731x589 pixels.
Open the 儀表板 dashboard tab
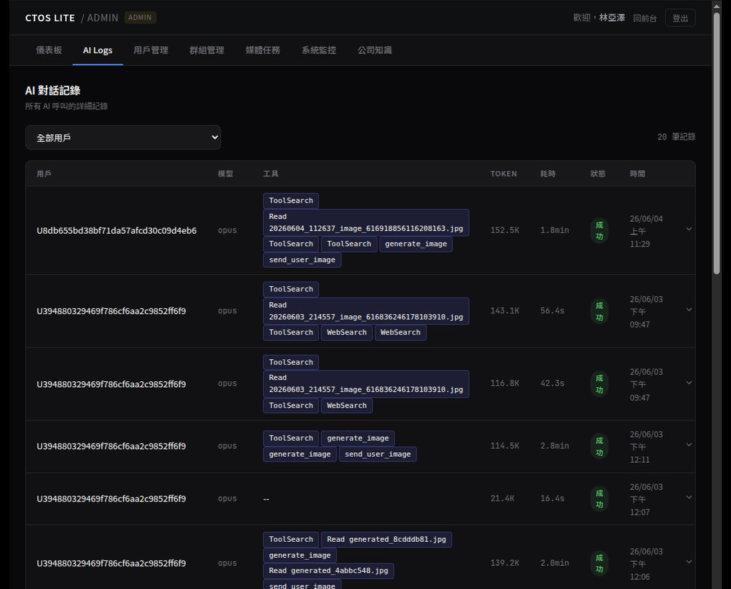click(x=49, y=50)
